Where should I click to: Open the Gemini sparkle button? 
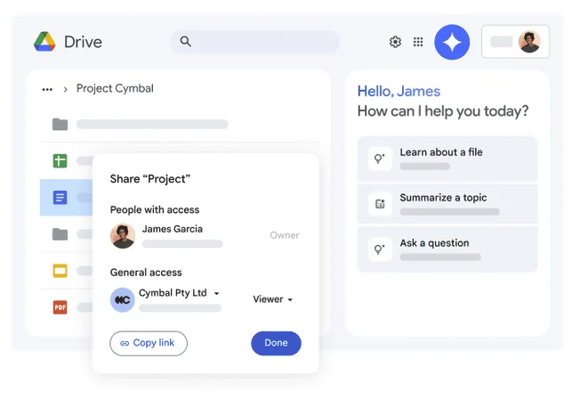452,42
